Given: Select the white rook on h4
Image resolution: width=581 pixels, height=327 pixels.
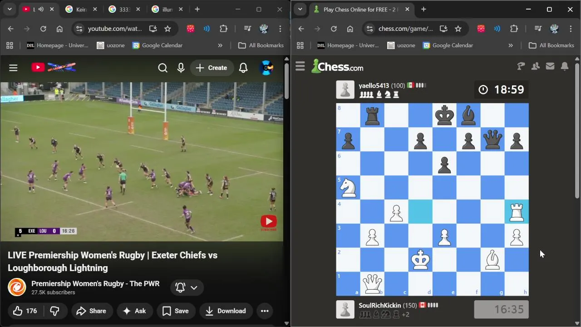Looking at the screenshot, I should tap(517, 212).
